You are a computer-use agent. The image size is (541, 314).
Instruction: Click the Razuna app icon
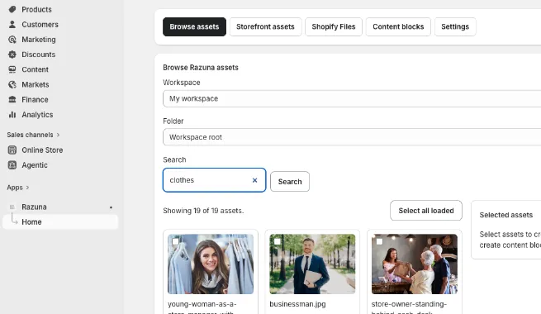(x=12, y=207)
